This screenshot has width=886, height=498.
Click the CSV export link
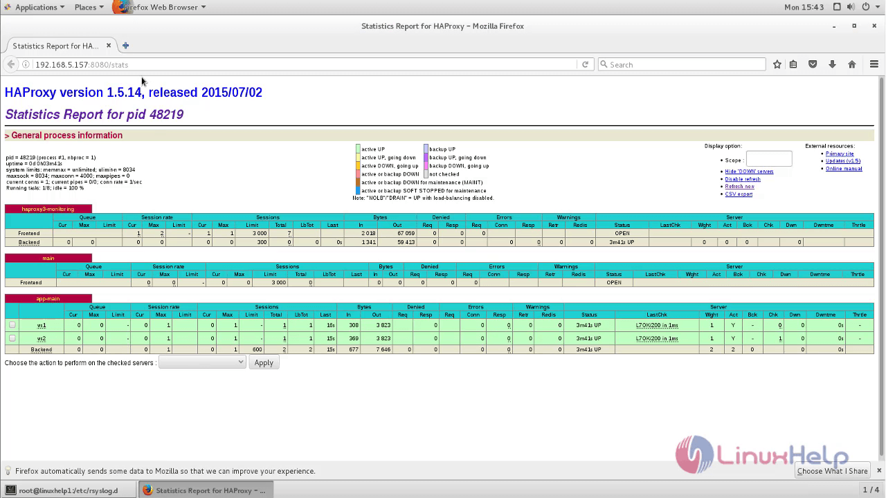(739, 194)
